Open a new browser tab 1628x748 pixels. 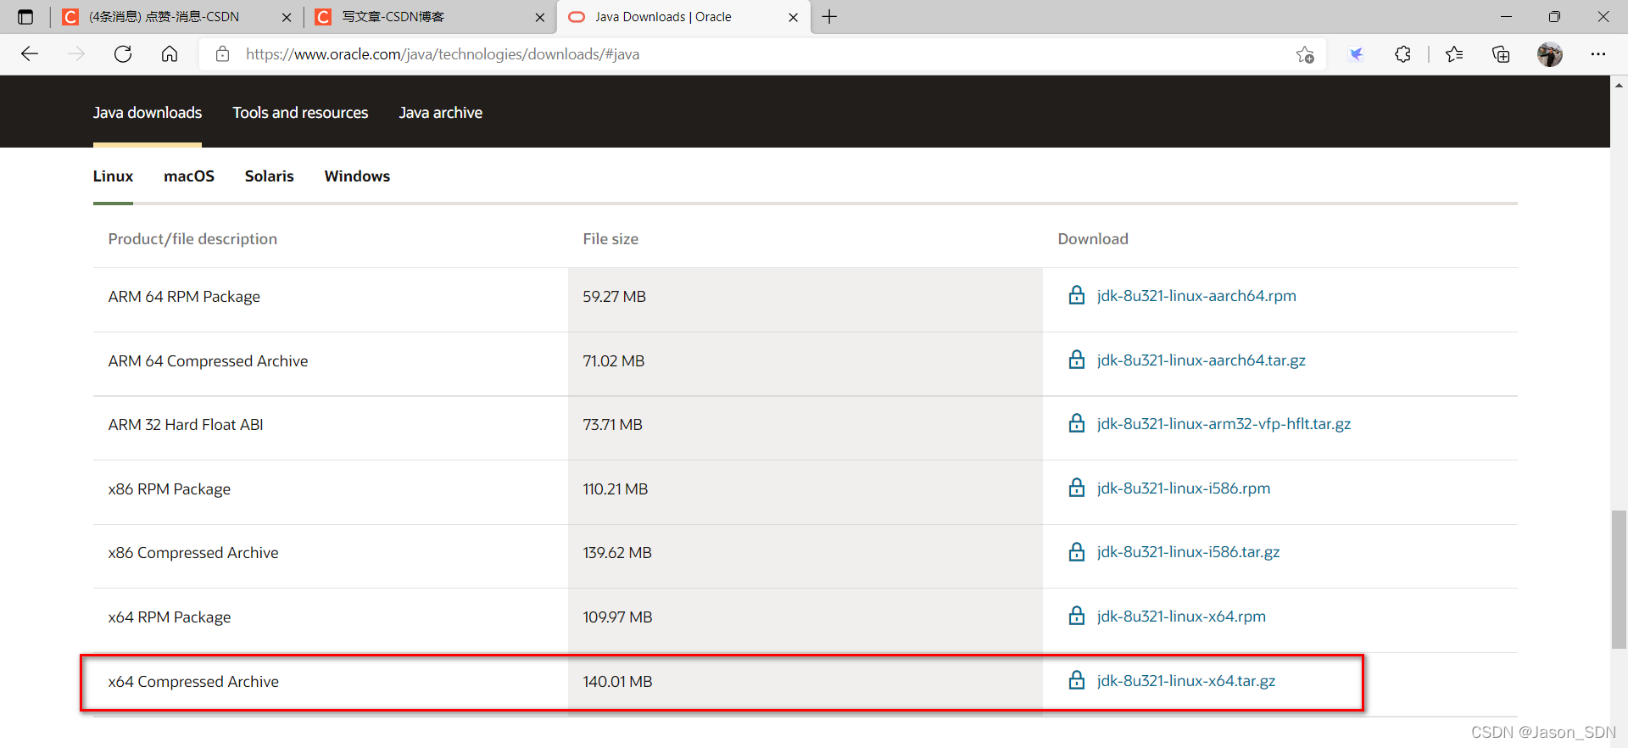point(829,17)
